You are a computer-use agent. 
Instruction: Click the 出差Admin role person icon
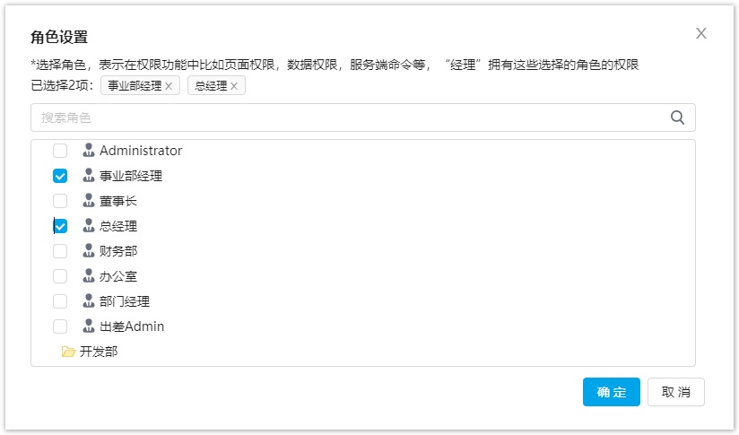[89, 326]
